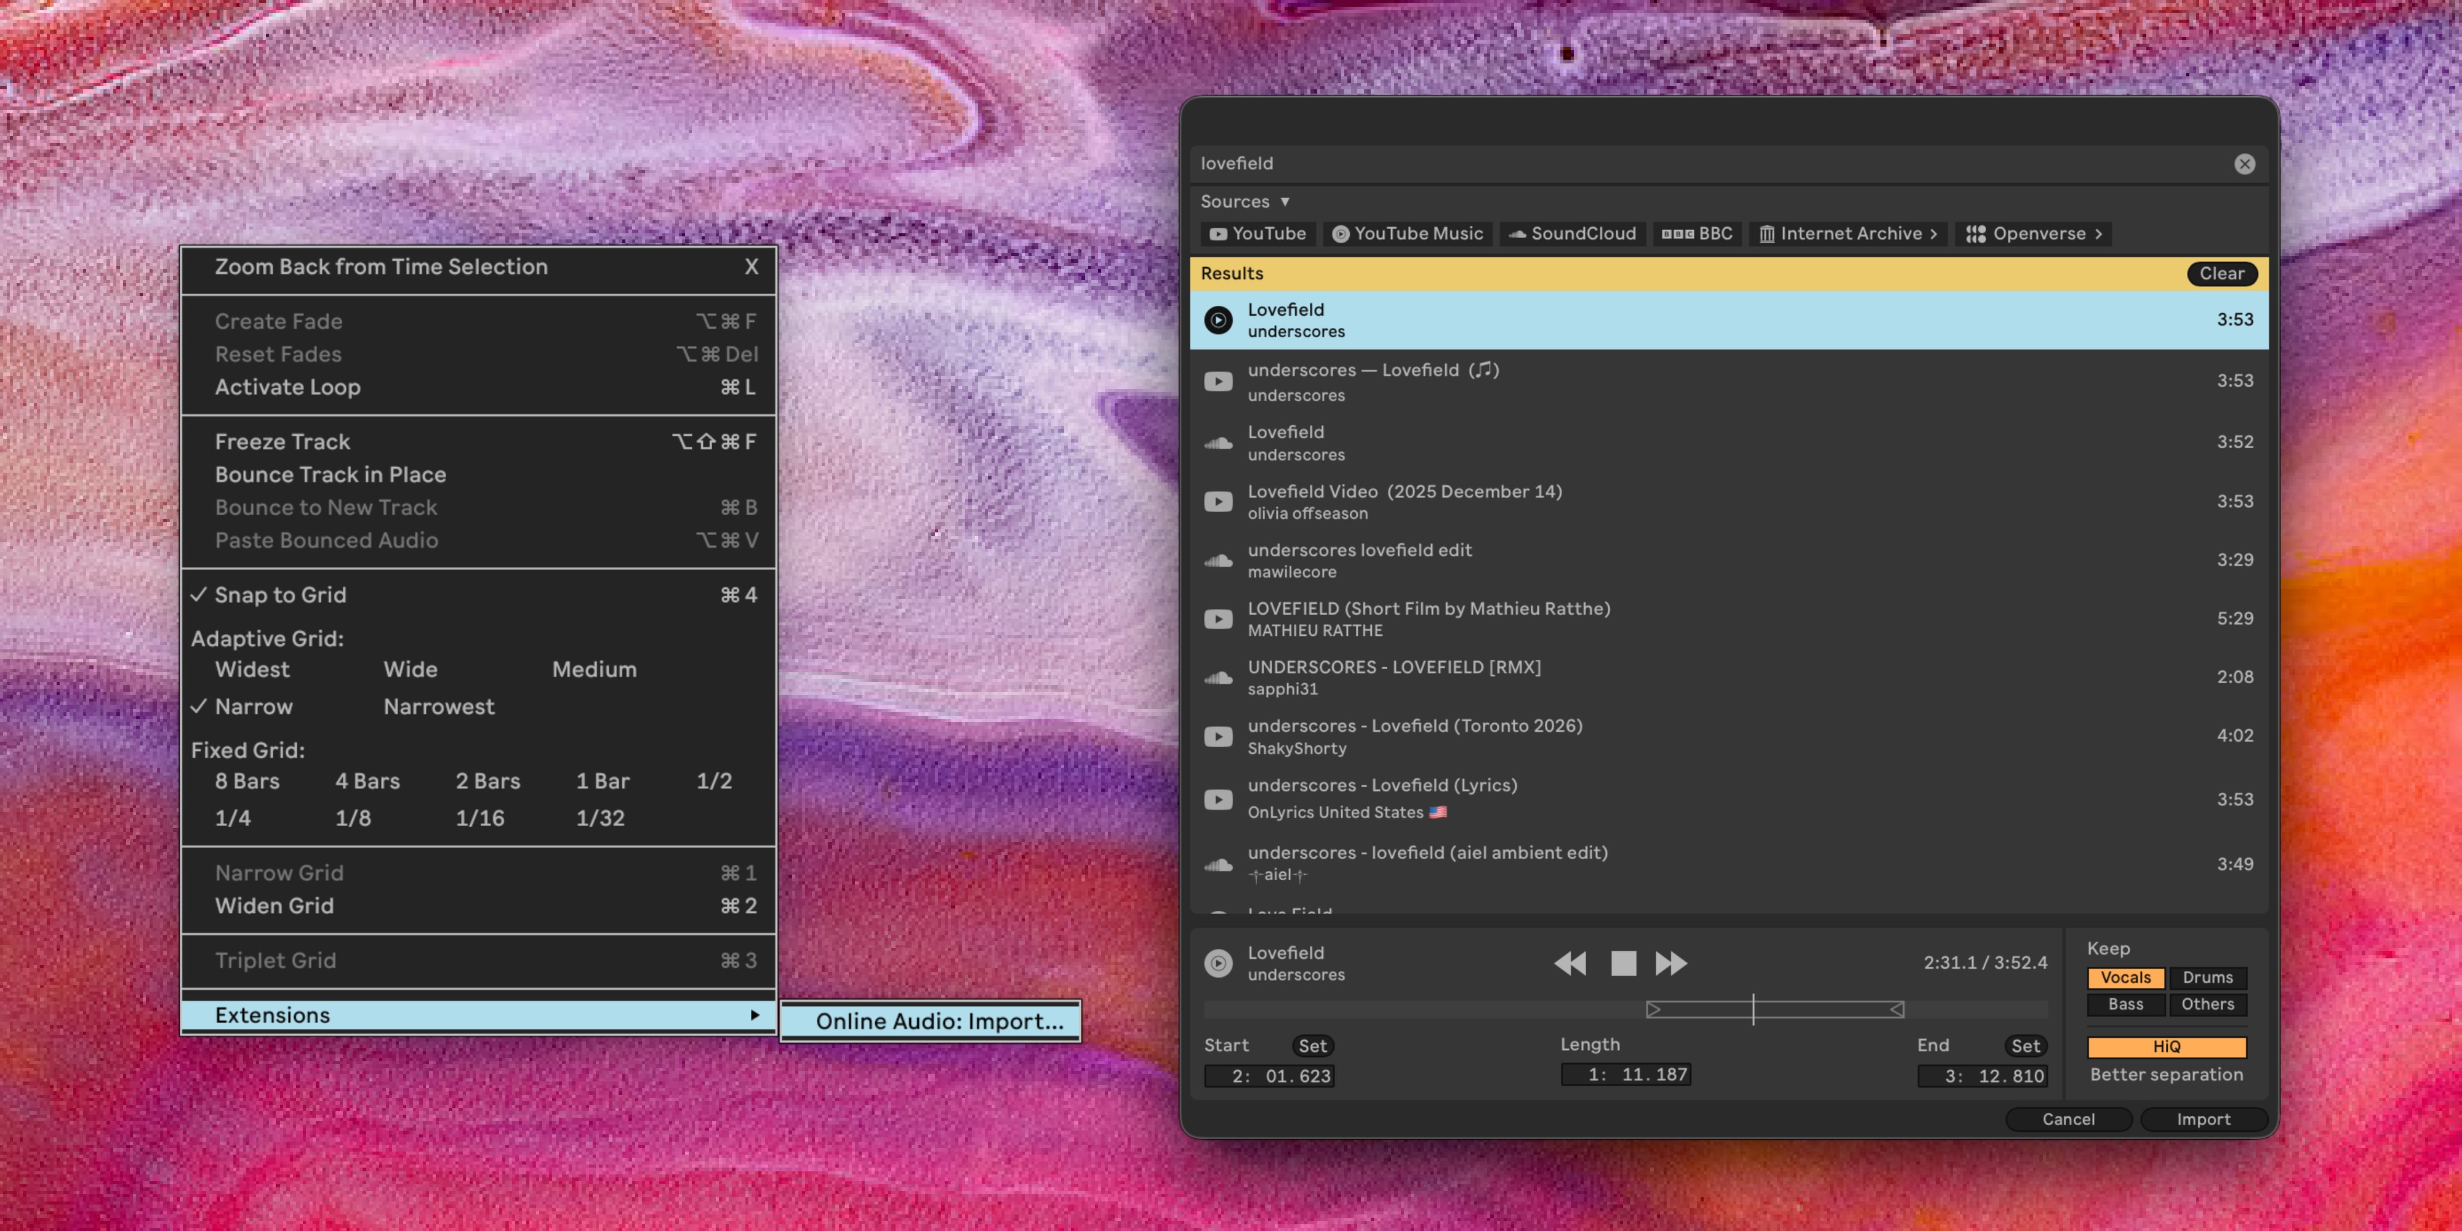Click Set button next to End
Viewport: 2462px width, 1231px height.
(x=2025, y=1046)
